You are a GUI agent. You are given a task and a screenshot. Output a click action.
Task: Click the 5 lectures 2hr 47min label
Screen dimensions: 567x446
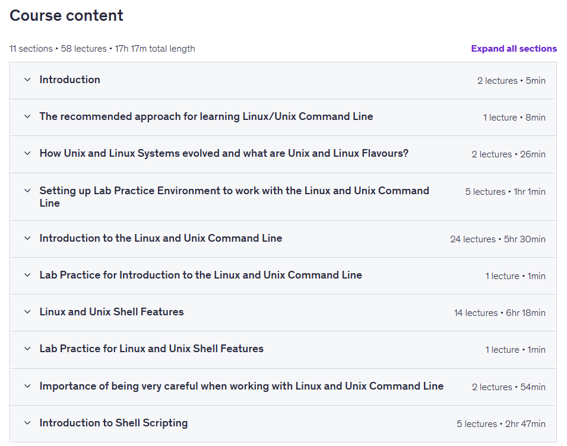point(501,424)
